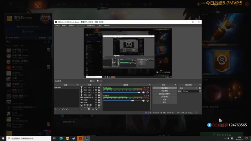Click the transition duration 300 ms field
251x141 pixels.
[190, 91]
